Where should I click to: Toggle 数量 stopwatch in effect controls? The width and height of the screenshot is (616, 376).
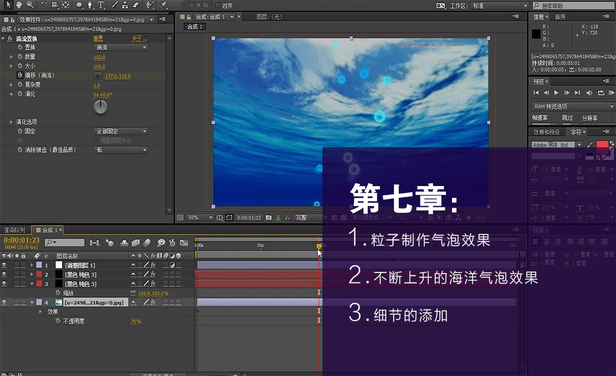tap(19, 56)
